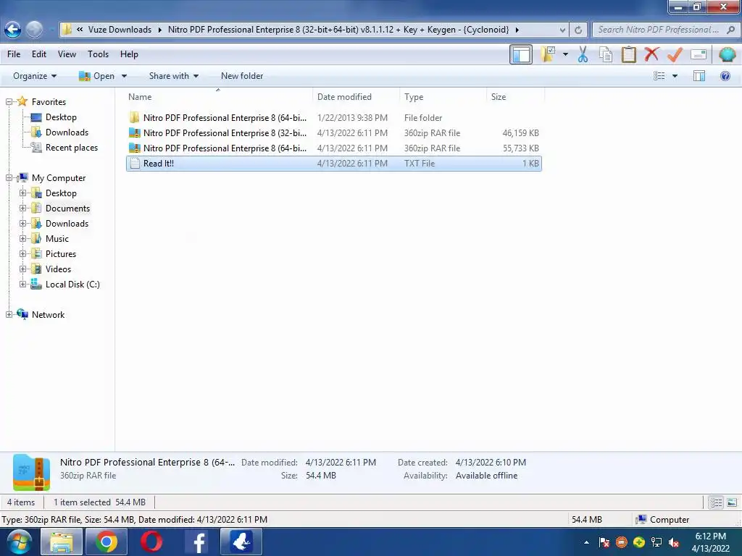Expand Desktop under My Computer

[22, 193]
